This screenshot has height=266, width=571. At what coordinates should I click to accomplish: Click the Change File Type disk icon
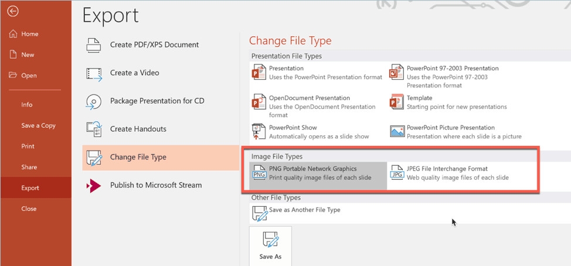[x=94, y=157]
